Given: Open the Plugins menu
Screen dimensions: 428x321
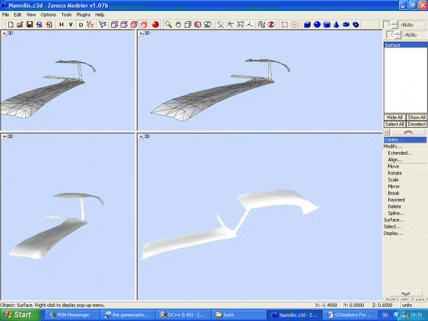Looking at the screenshot, I should pyautogui.click(x=83, y=14).
